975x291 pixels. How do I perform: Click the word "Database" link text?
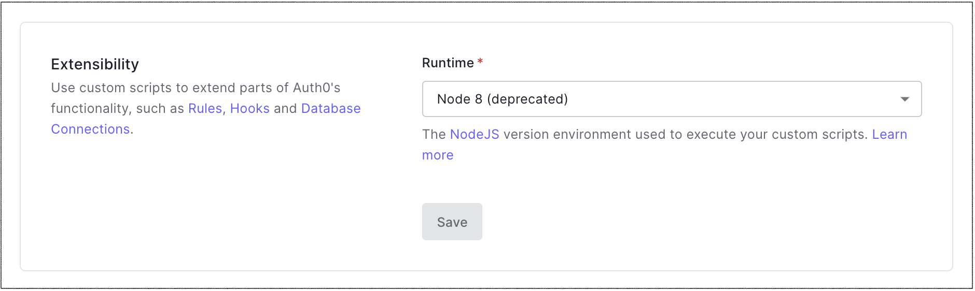click(330, 109)
